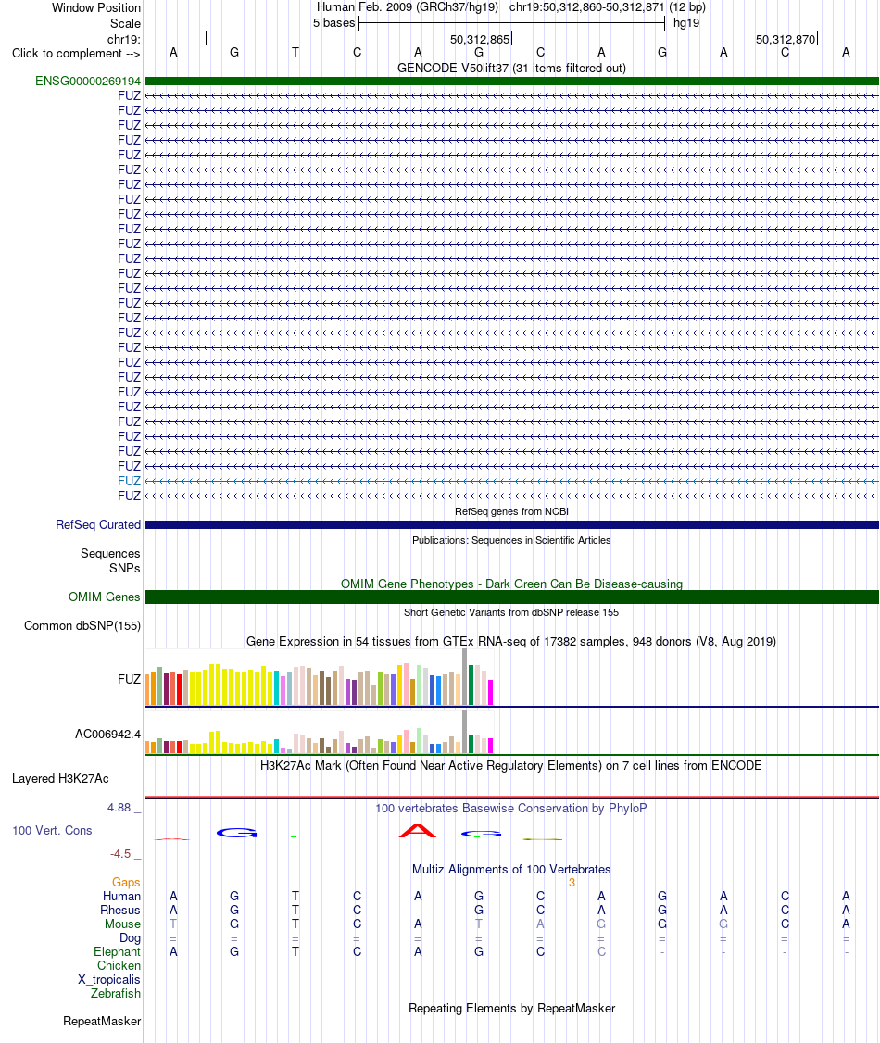Click the 'Human Feb. 2009 (GRCh37/hg19)' text

tap(408, 7)
